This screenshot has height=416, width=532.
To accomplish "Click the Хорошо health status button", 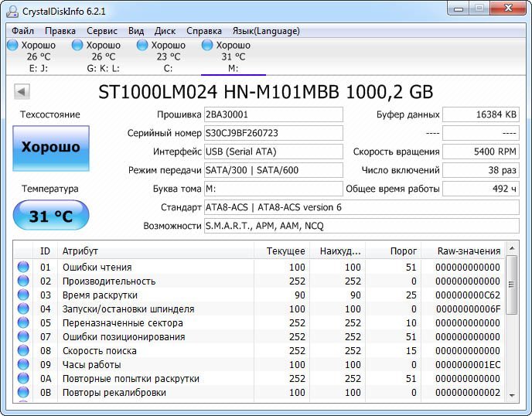I will tap(50, 147).
